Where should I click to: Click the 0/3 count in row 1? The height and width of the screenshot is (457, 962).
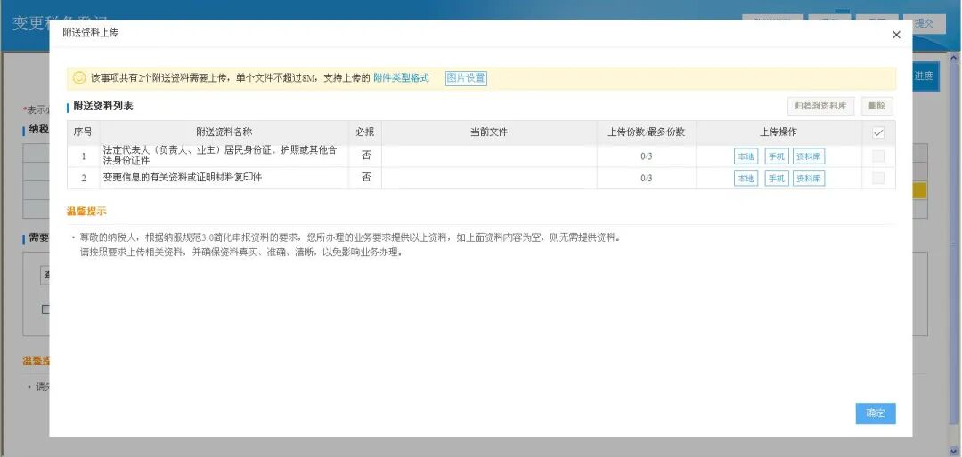pos(646,156)
